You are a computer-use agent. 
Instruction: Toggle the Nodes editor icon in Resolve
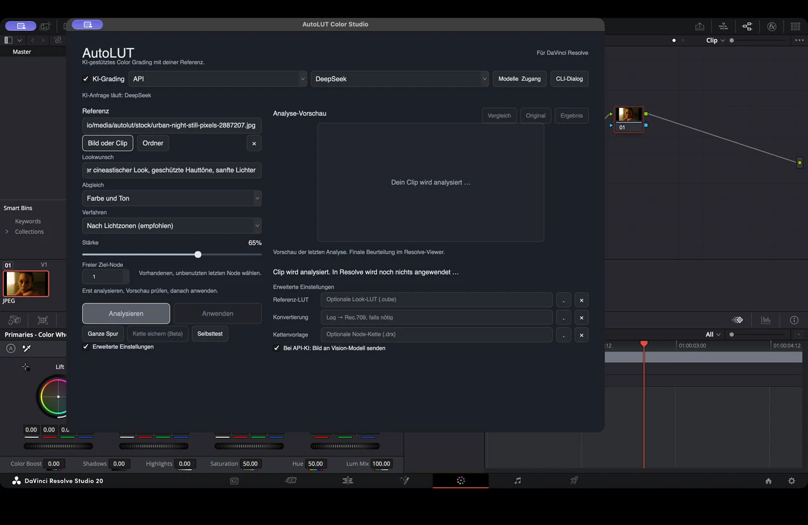[x=747, y=27]
